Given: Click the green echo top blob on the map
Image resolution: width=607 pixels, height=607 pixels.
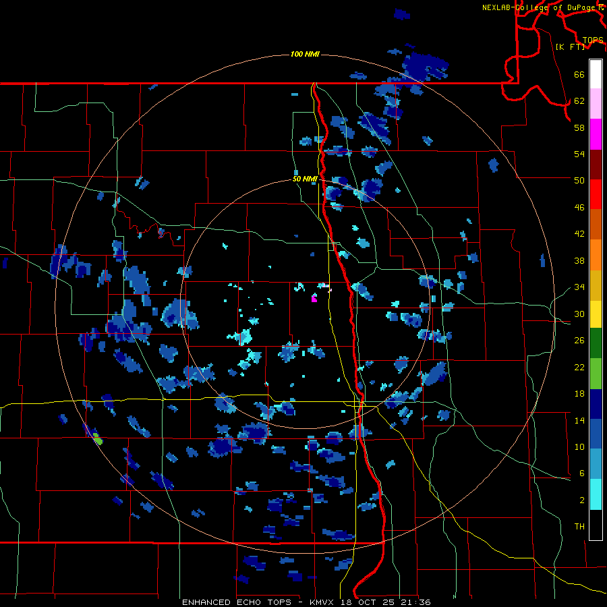Looking at the screenshot, I should [x=98, y=439].
